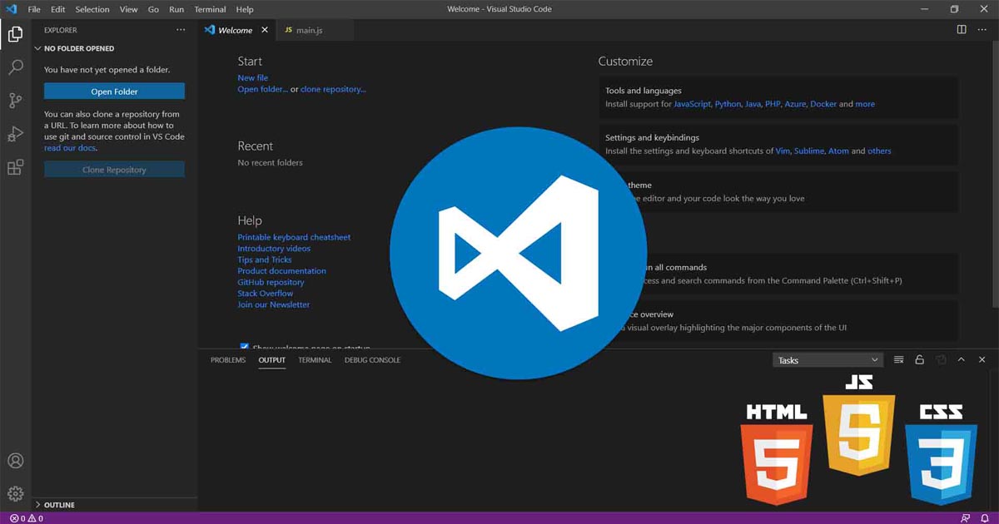Install Docker support link

pos(823,104)
